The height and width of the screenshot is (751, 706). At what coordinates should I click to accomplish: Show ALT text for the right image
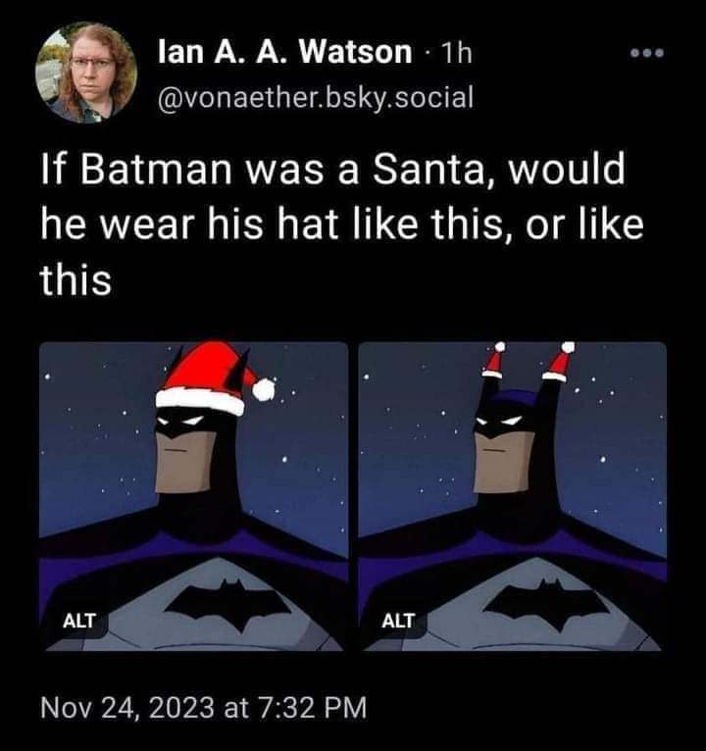click(x=398, y=620)
